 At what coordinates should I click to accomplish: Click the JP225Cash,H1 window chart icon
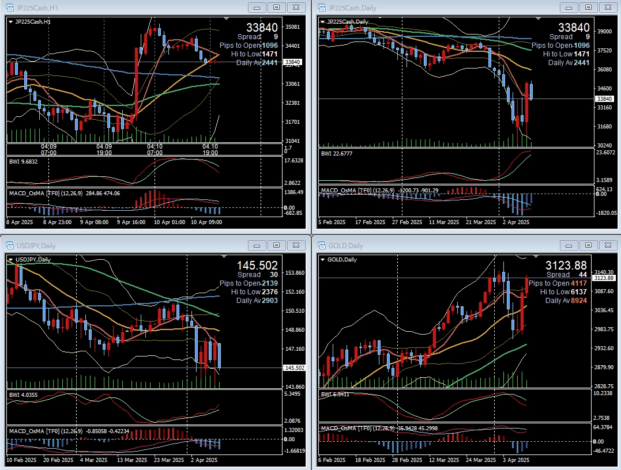pos(9,7)
